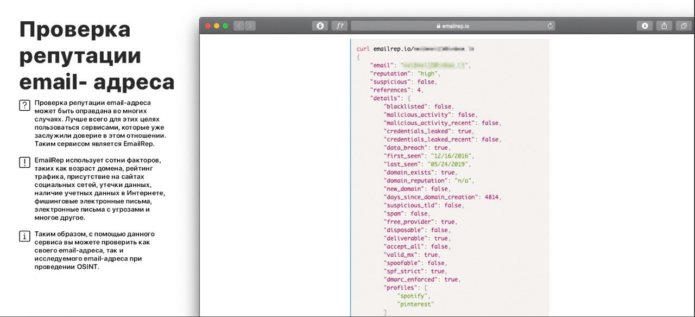
Task: Select the "references": 4 line
Action: [x=396, y=90]
